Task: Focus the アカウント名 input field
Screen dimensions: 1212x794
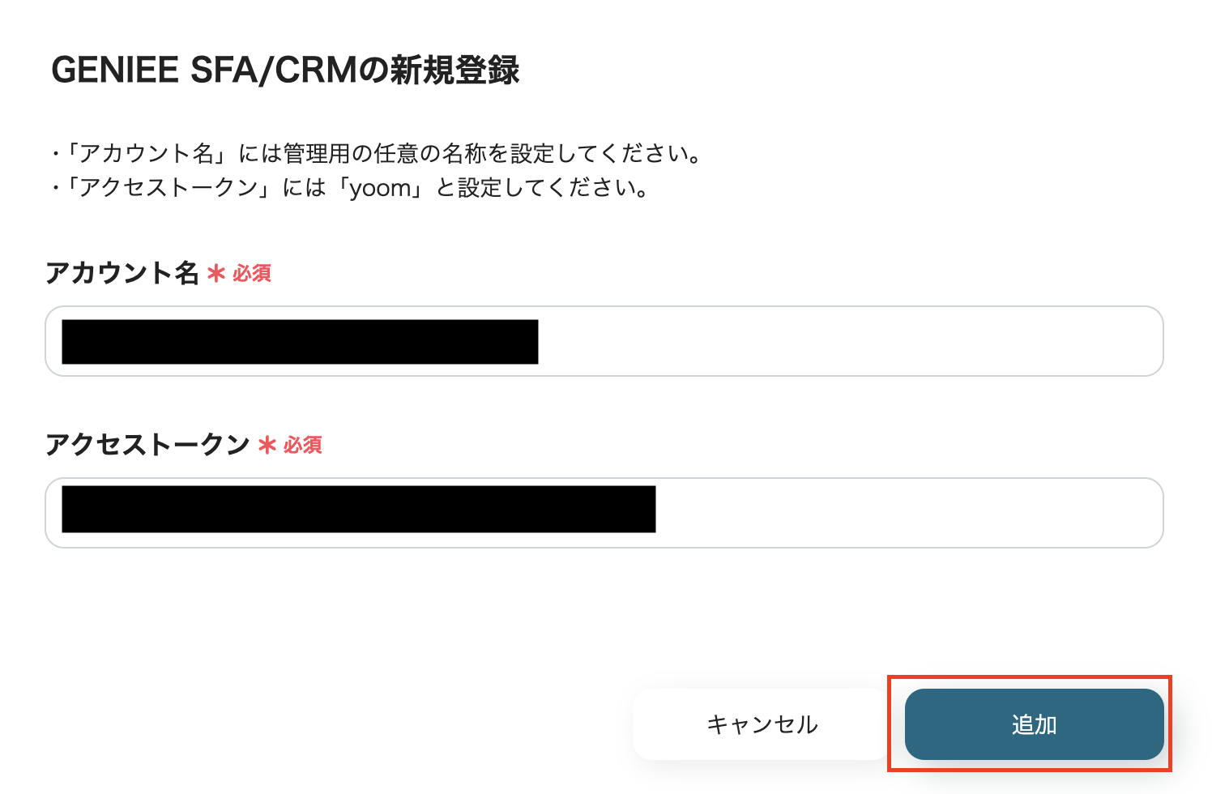Action: 604,341
